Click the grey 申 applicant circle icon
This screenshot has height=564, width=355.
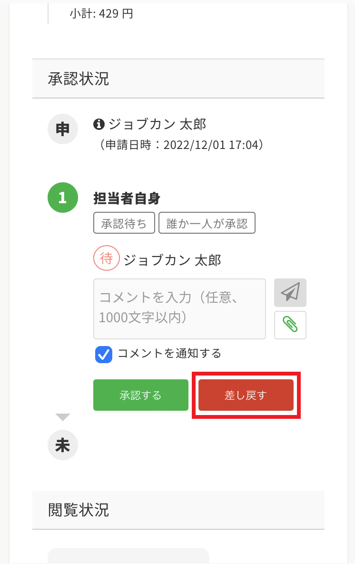(x=62, y=129)
